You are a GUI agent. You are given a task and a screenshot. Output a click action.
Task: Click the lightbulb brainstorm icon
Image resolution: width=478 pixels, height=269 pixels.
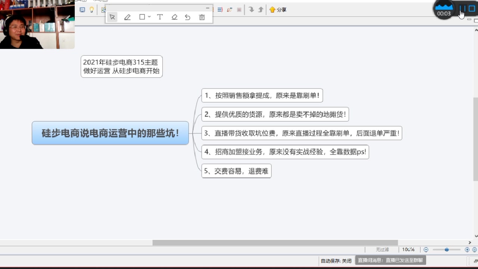91,10
